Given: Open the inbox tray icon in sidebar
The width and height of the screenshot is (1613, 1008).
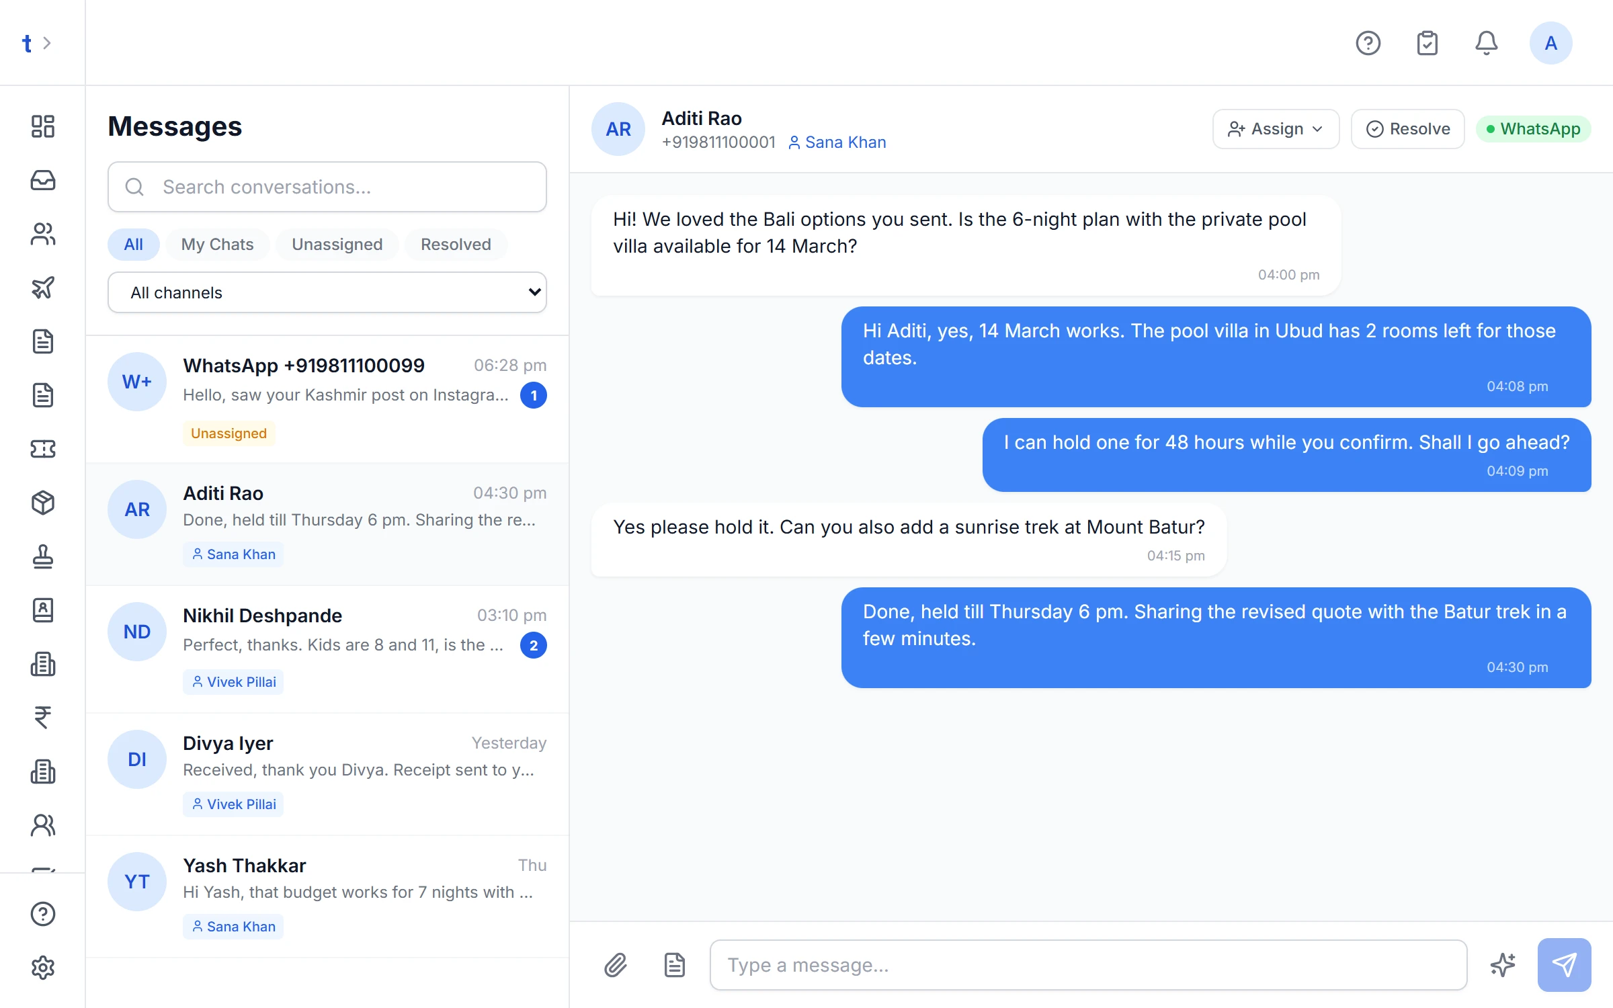Looking at the screenshot, I should (x=43, y=180).
